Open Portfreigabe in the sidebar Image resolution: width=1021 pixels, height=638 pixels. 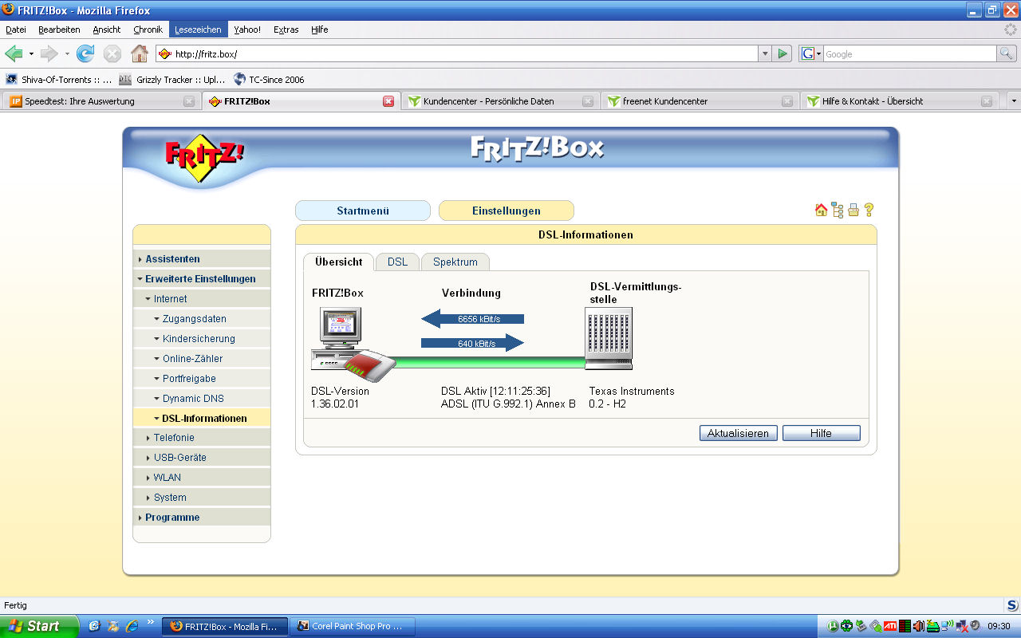pos(189,379)
